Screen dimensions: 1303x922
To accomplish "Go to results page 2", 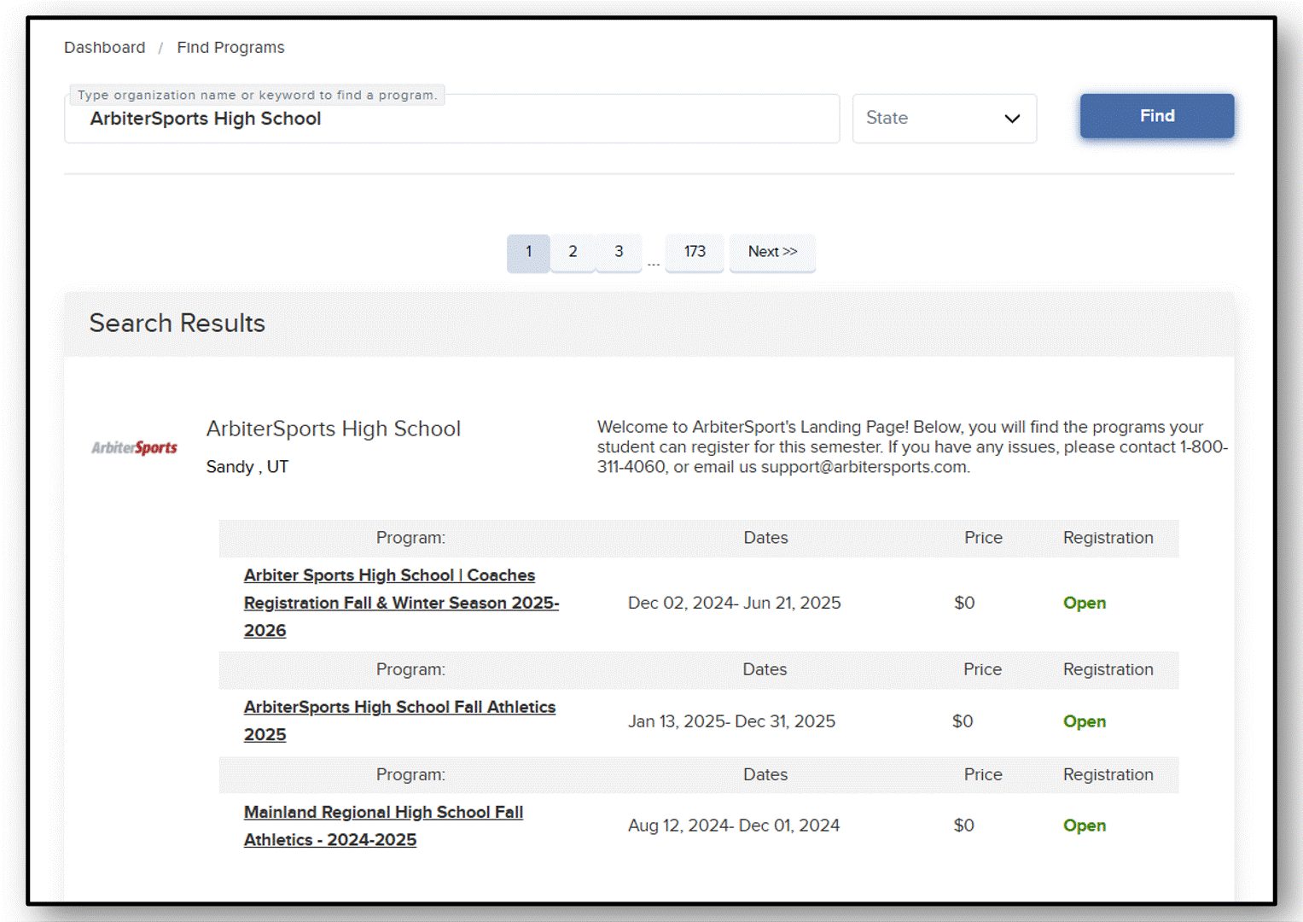I will [x=573, y=253].
